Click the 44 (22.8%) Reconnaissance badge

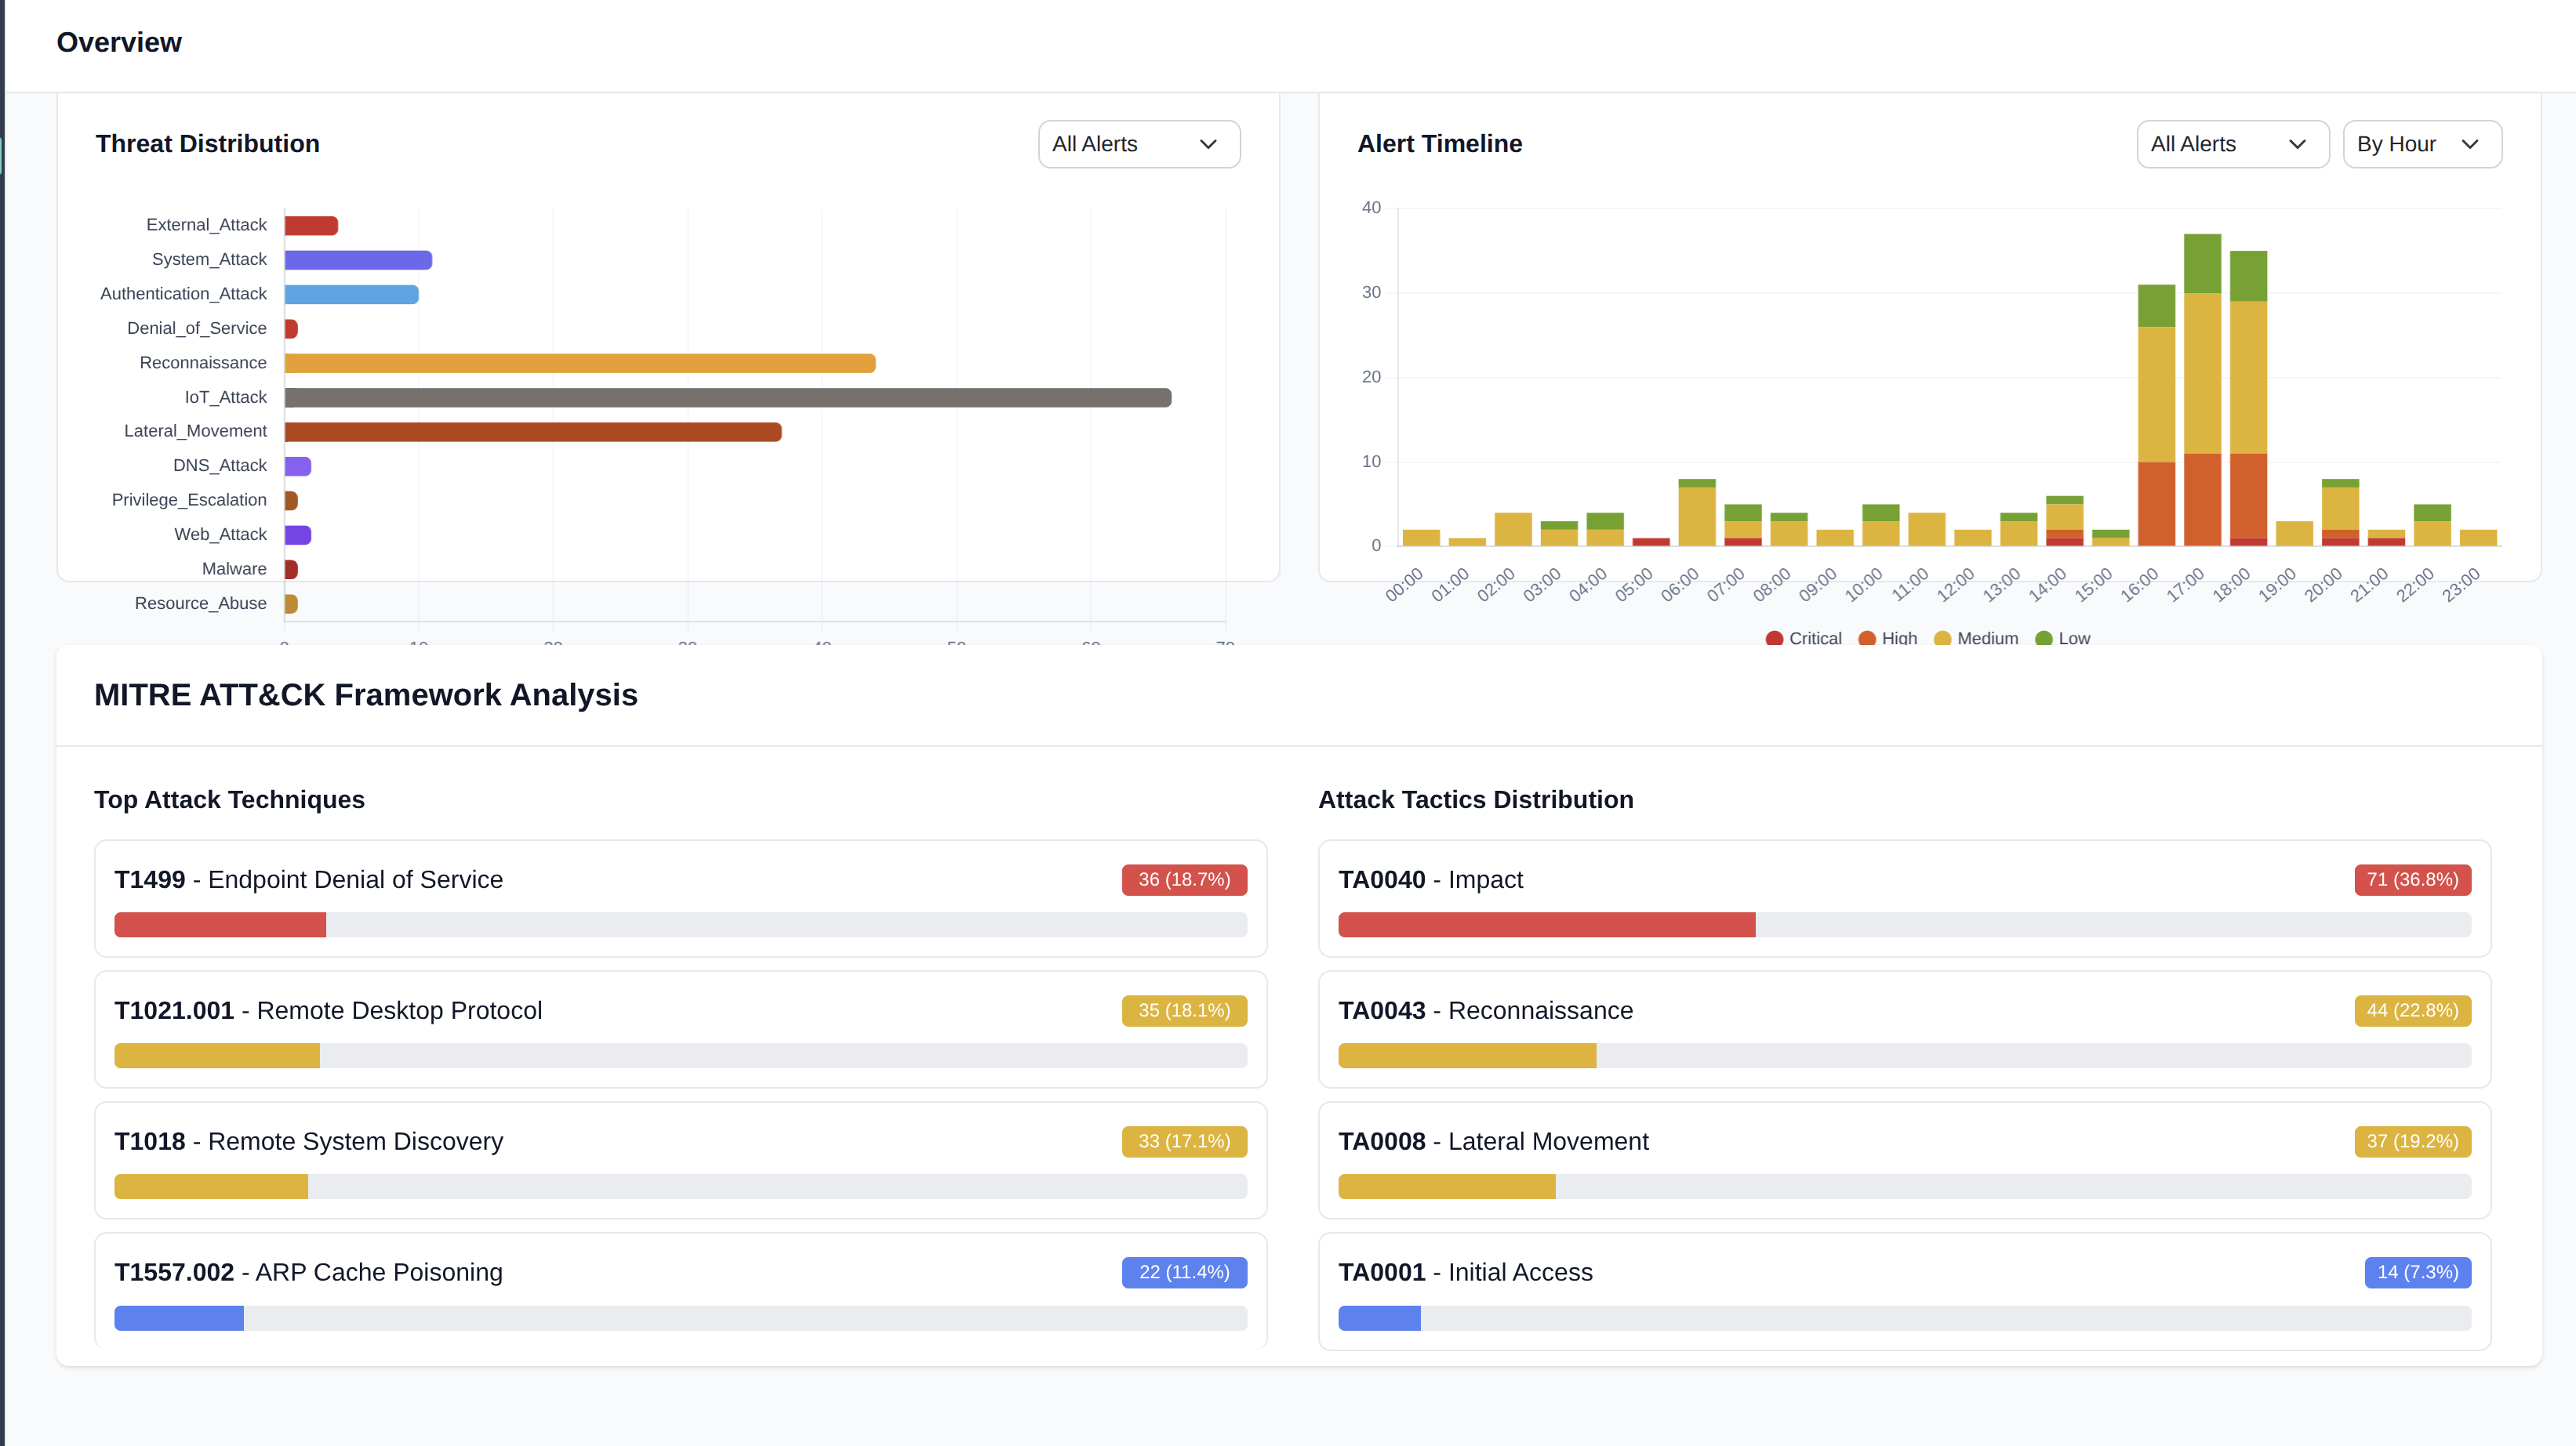pyautogui.click(x=2412, y=1010)
